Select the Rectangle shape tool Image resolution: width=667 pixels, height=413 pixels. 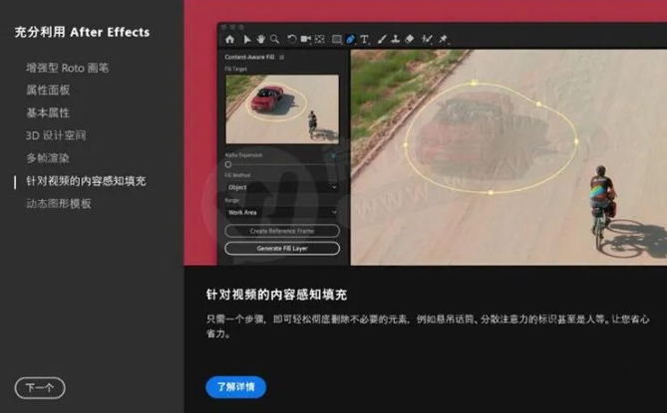coord(336,40)
